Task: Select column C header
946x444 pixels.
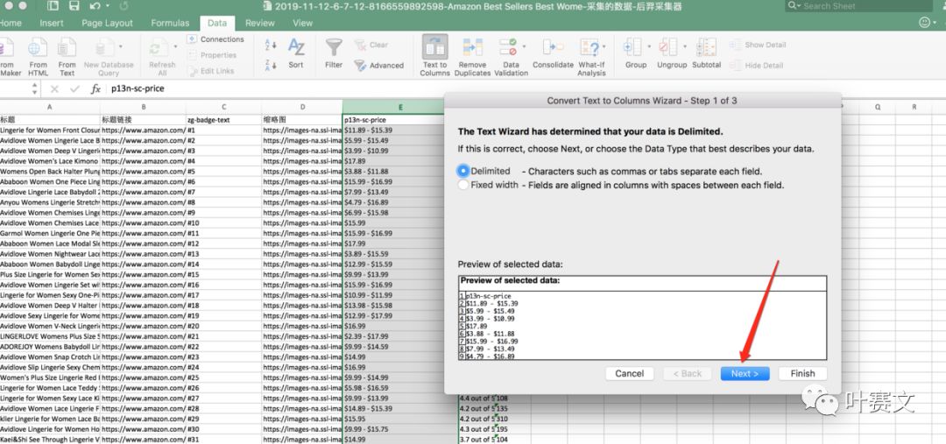Action: point(224,107)
